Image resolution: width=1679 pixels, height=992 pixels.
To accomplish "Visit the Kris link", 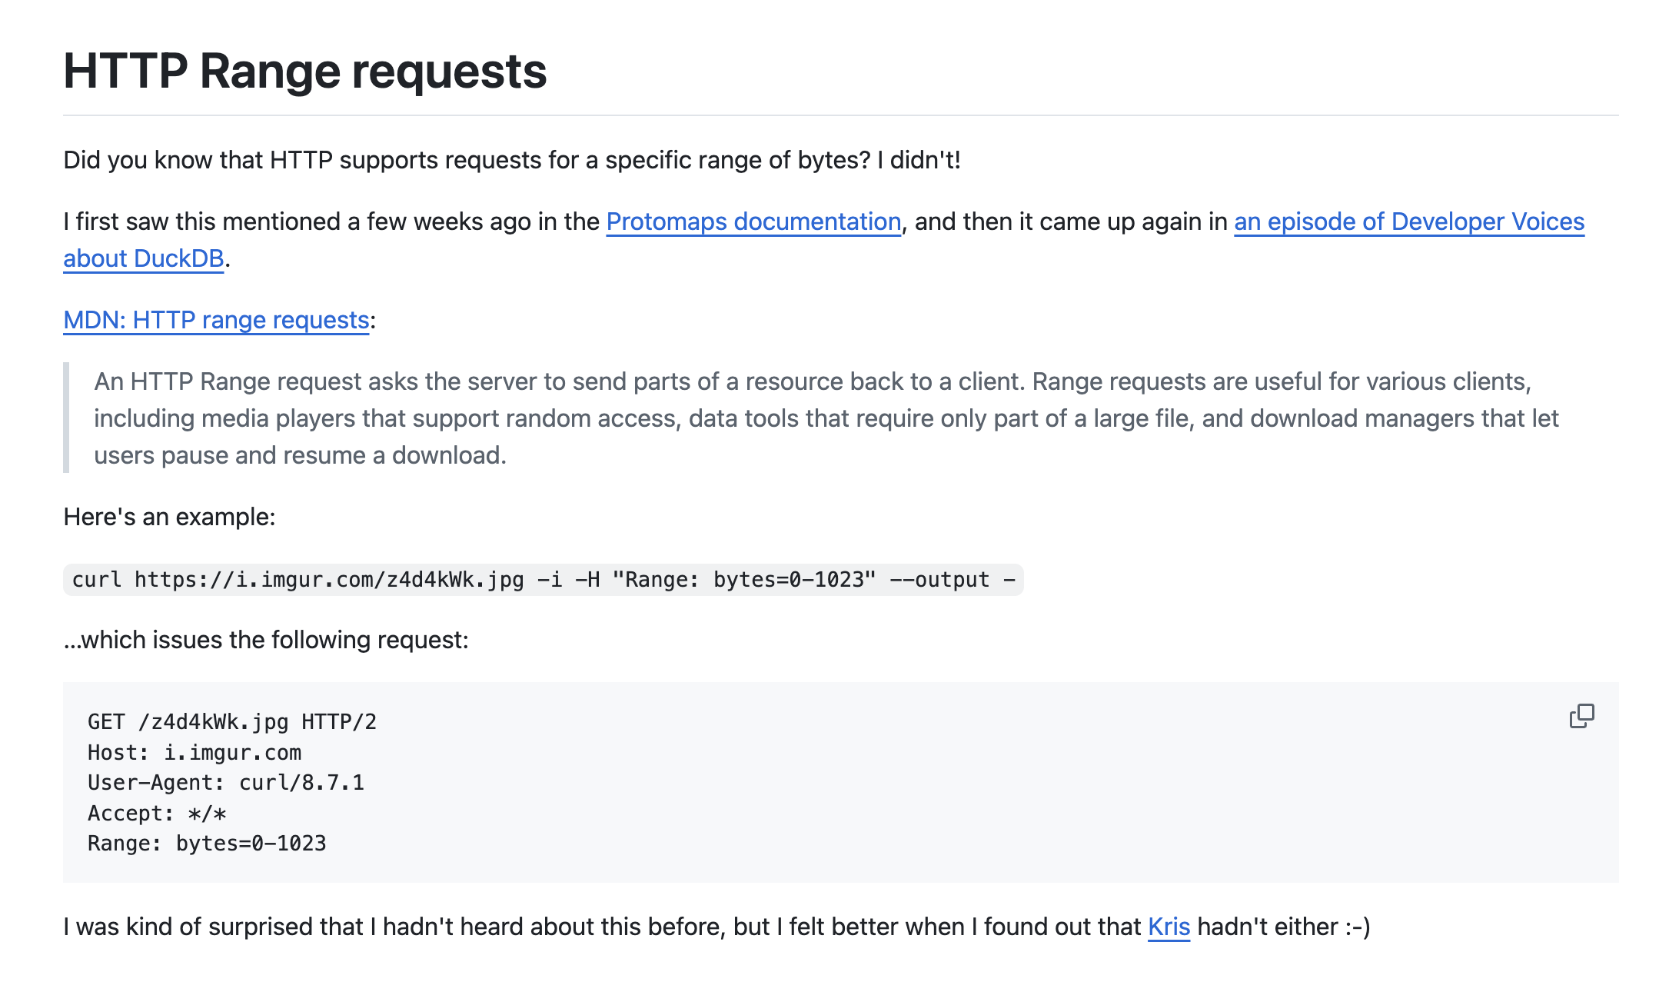I will click(x=1168, y=927).
